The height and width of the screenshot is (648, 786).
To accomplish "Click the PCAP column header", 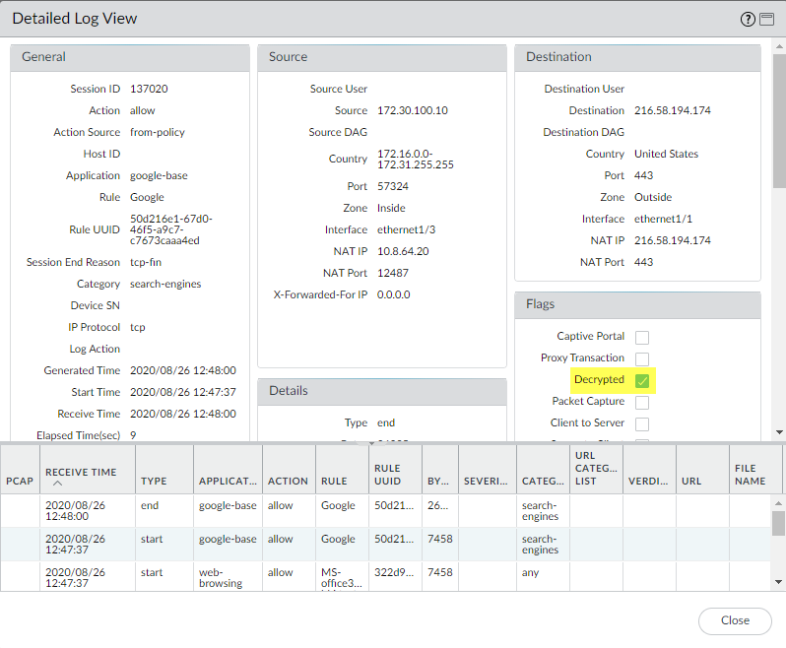I will [x=20, y=482].
